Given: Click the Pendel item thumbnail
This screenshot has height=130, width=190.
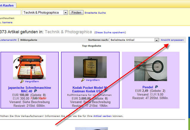Looking at the screenshot, I should click(151, 69).
